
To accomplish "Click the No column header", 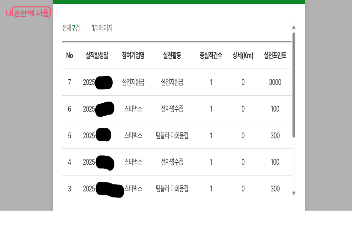I will coord(70,56).
